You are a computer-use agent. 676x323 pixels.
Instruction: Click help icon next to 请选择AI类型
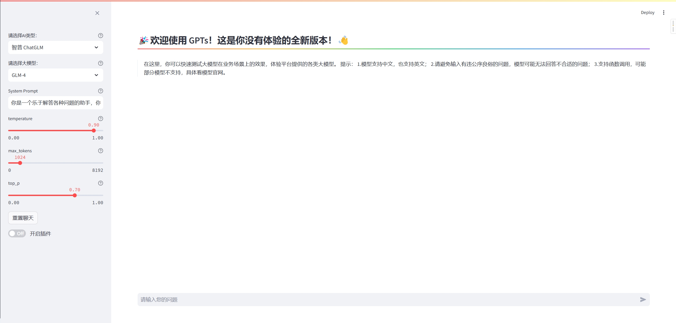pos(100,36)
